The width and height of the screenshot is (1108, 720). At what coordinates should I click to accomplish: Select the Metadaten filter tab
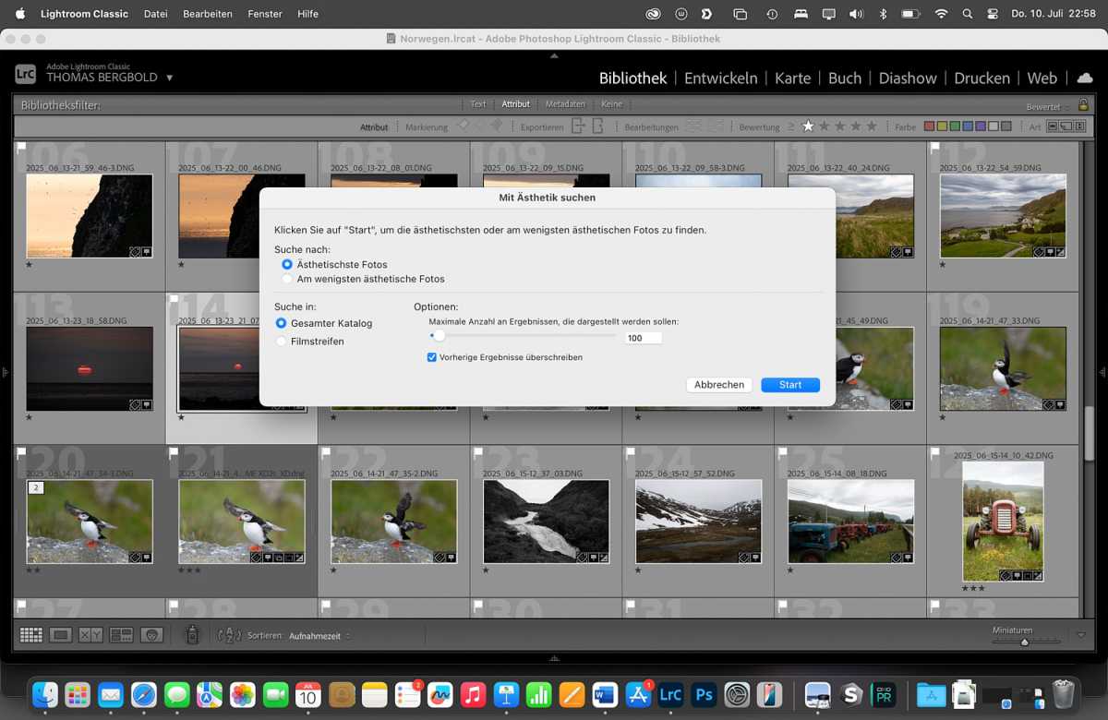pos(565,104)
